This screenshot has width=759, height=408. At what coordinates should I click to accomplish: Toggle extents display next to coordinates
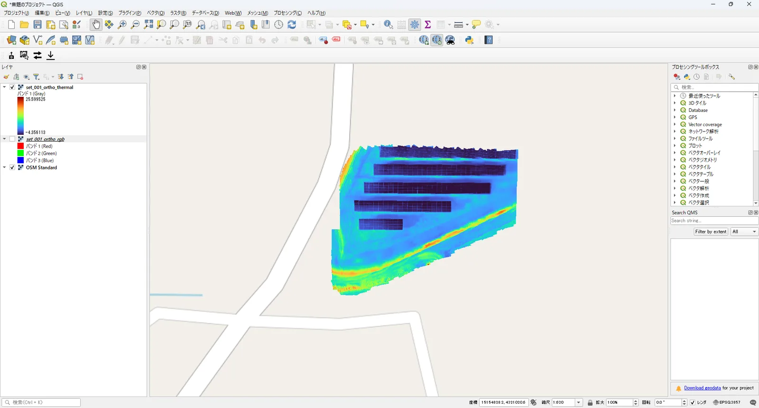pyautogui.click(x=534, y=402)
